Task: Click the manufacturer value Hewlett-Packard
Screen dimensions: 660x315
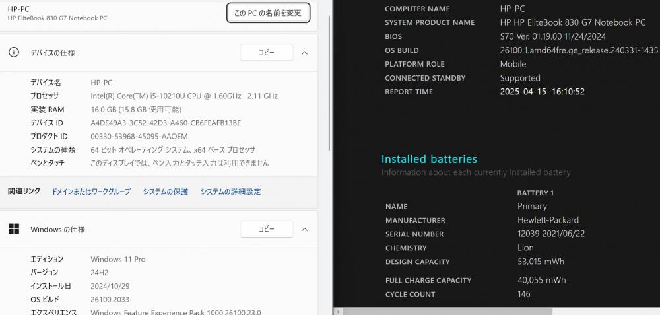Action: pos(548,220)
